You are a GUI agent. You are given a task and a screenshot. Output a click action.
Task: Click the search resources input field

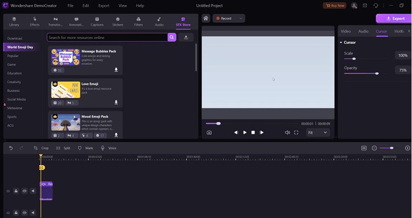click(107, 37)
